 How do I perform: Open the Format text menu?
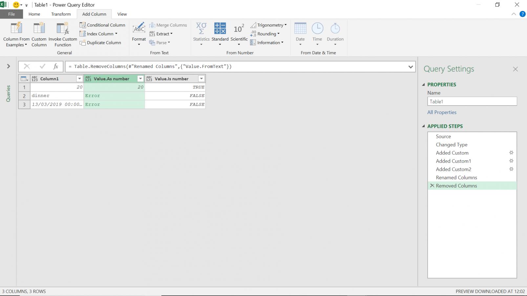point(139,34)
